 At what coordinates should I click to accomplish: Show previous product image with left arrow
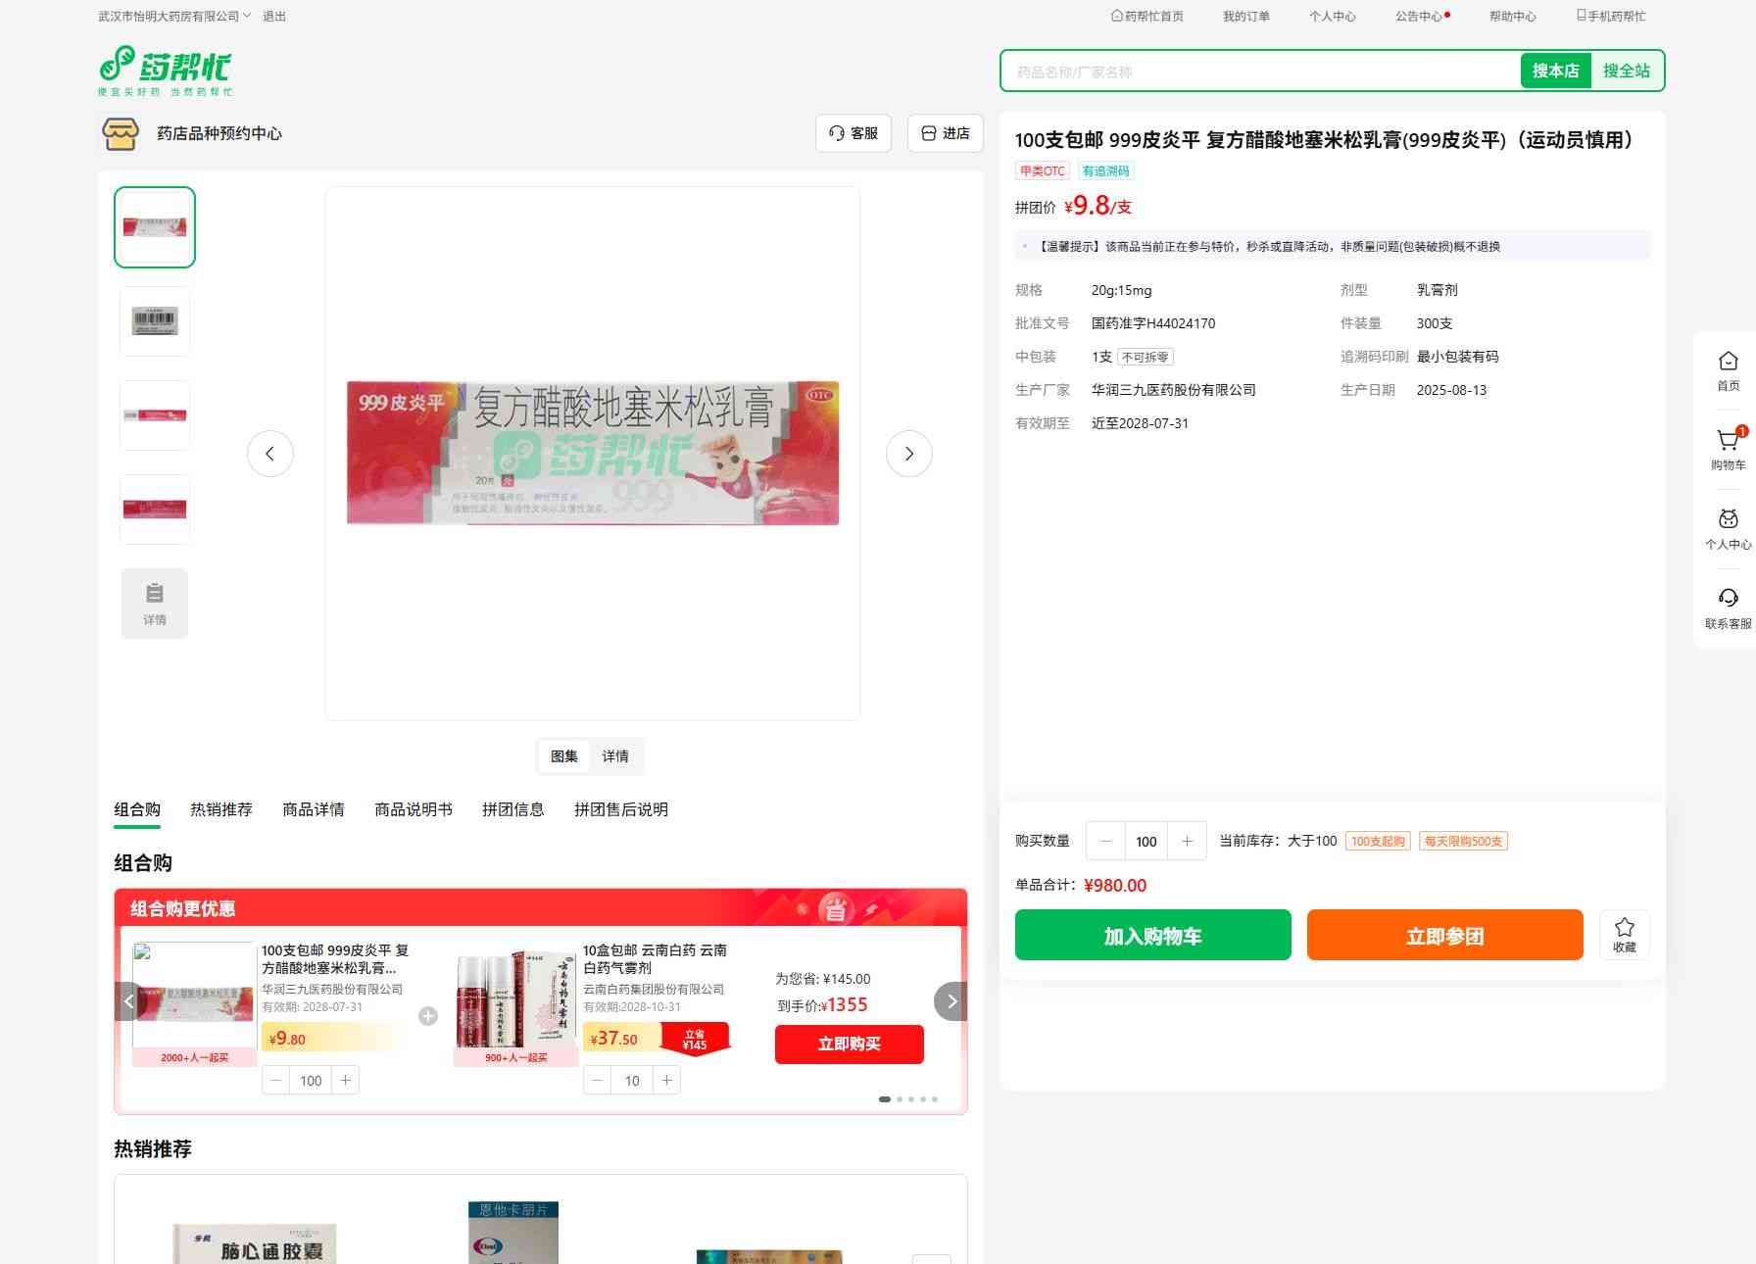[x=270, y=454]
